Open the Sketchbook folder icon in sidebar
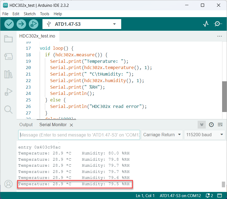This screenshot has height=199, width=227. [8, 39]
